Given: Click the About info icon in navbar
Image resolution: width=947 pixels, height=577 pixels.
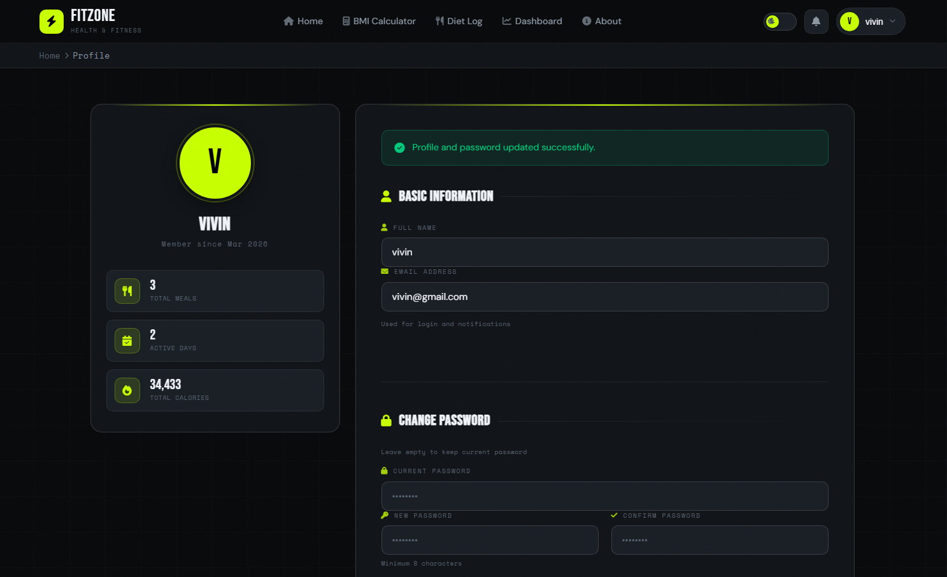Looking at the screenshot, I should pos(587,21).
